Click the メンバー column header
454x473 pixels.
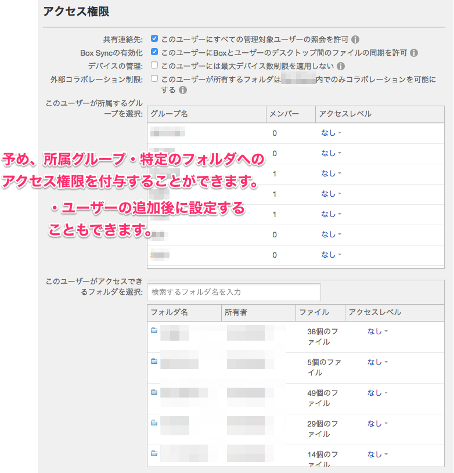click(x=284, y=114)
